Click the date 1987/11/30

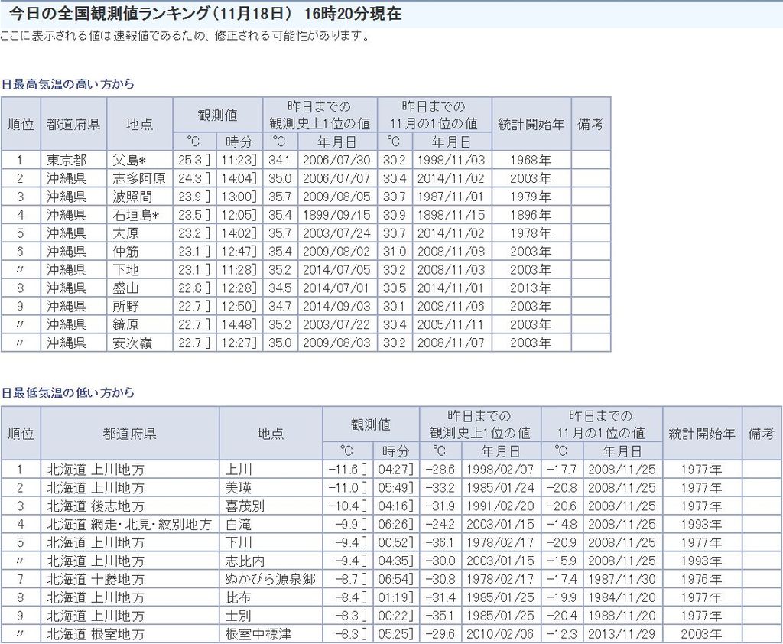point(622,579)
